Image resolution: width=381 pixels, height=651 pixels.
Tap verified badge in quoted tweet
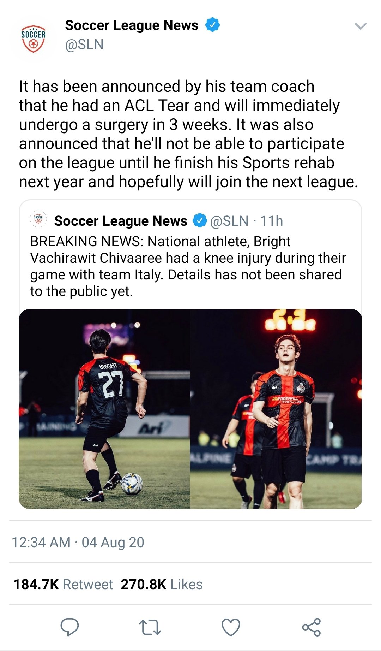pyautogui.click(x=199, y=220)
